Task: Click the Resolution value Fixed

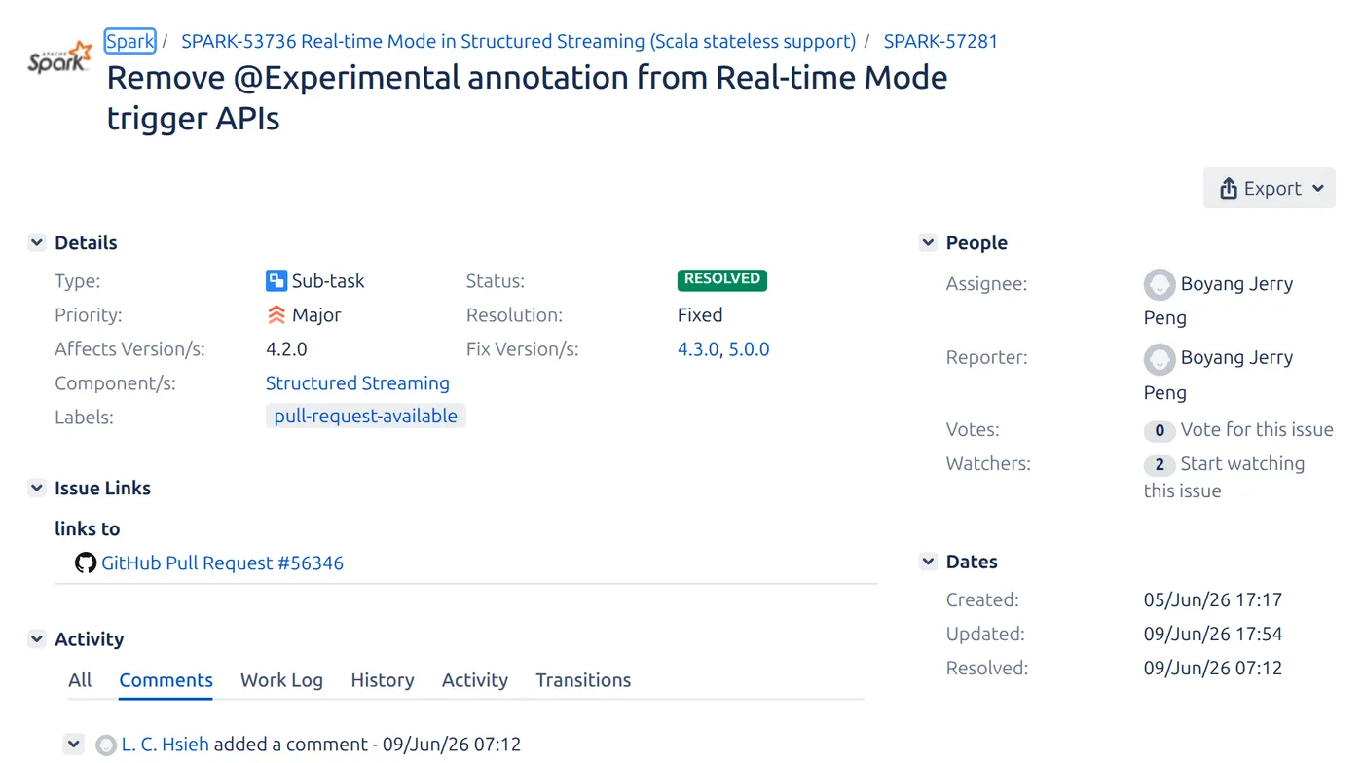Action: pyautogui.click(x=700, y=315)
